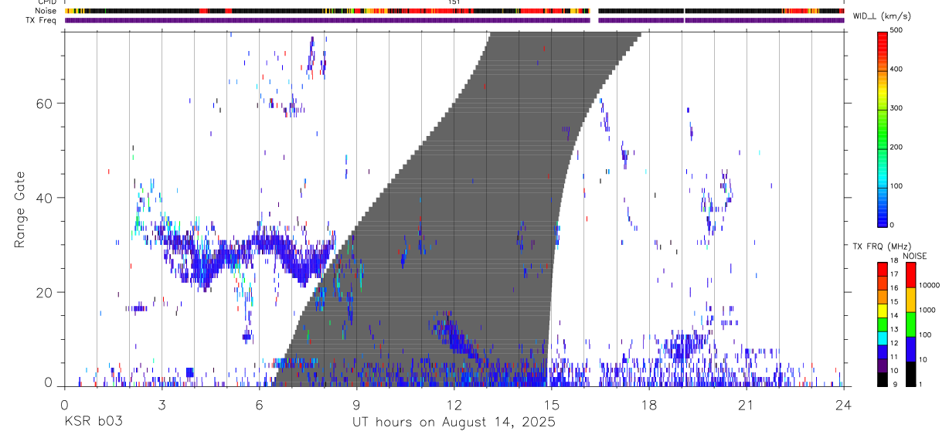Image resolution: width=949 pixels, height=438 pixels.
Task: Click the 15 tick on TX FRQ legend
Action: click(894, 302)
